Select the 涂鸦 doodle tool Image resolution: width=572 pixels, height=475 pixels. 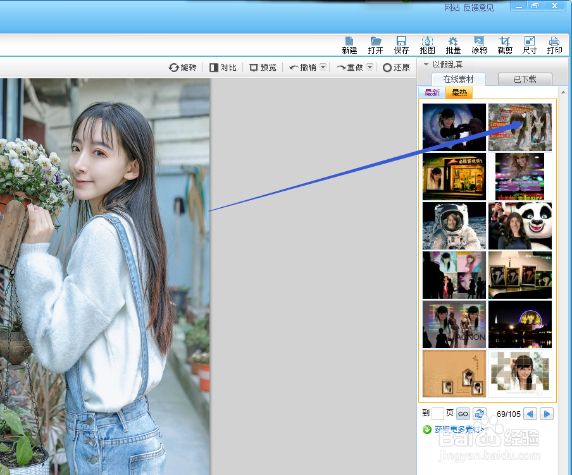pos(479,45)
